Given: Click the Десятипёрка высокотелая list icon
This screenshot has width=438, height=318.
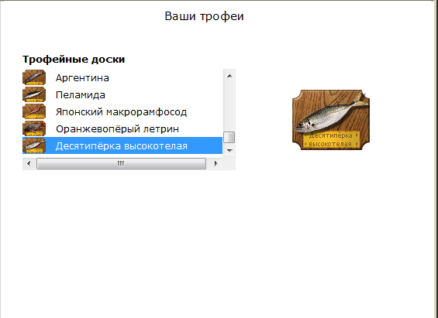Looking at the screenshot, I should point(34,145).
